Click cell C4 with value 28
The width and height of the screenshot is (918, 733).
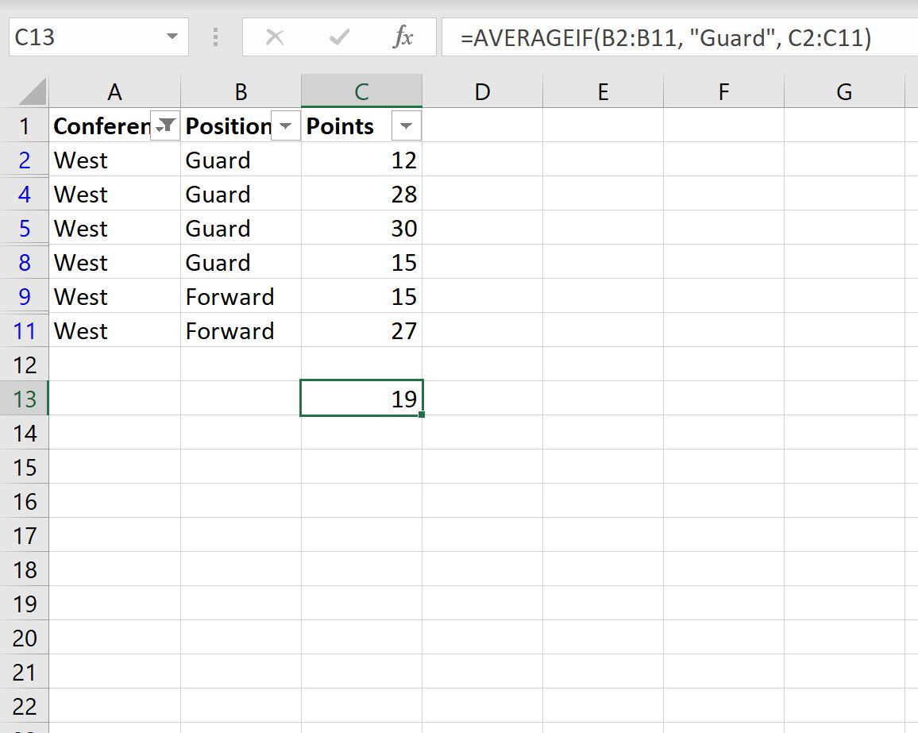(x=361, y=193)
